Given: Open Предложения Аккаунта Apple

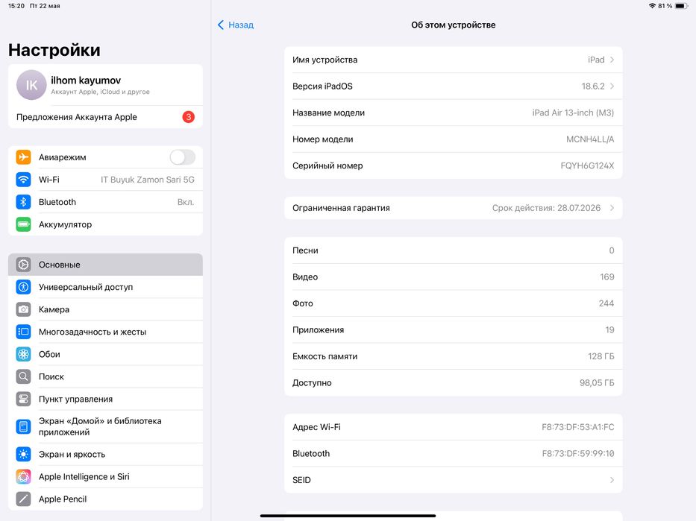Looking at the screenshot, I should [x=105, y=117].
